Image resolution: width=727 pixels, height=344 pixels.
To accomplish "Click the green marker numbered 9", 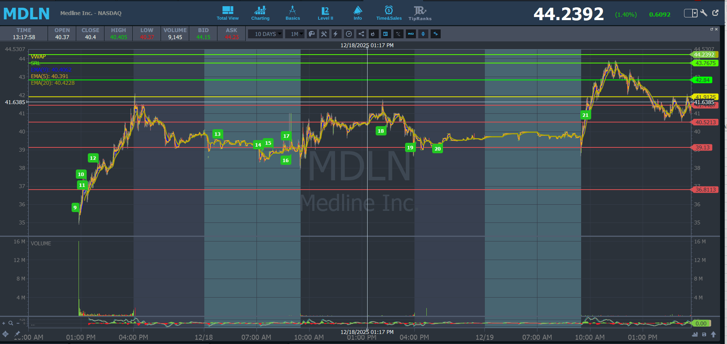I will click(75, 207).
